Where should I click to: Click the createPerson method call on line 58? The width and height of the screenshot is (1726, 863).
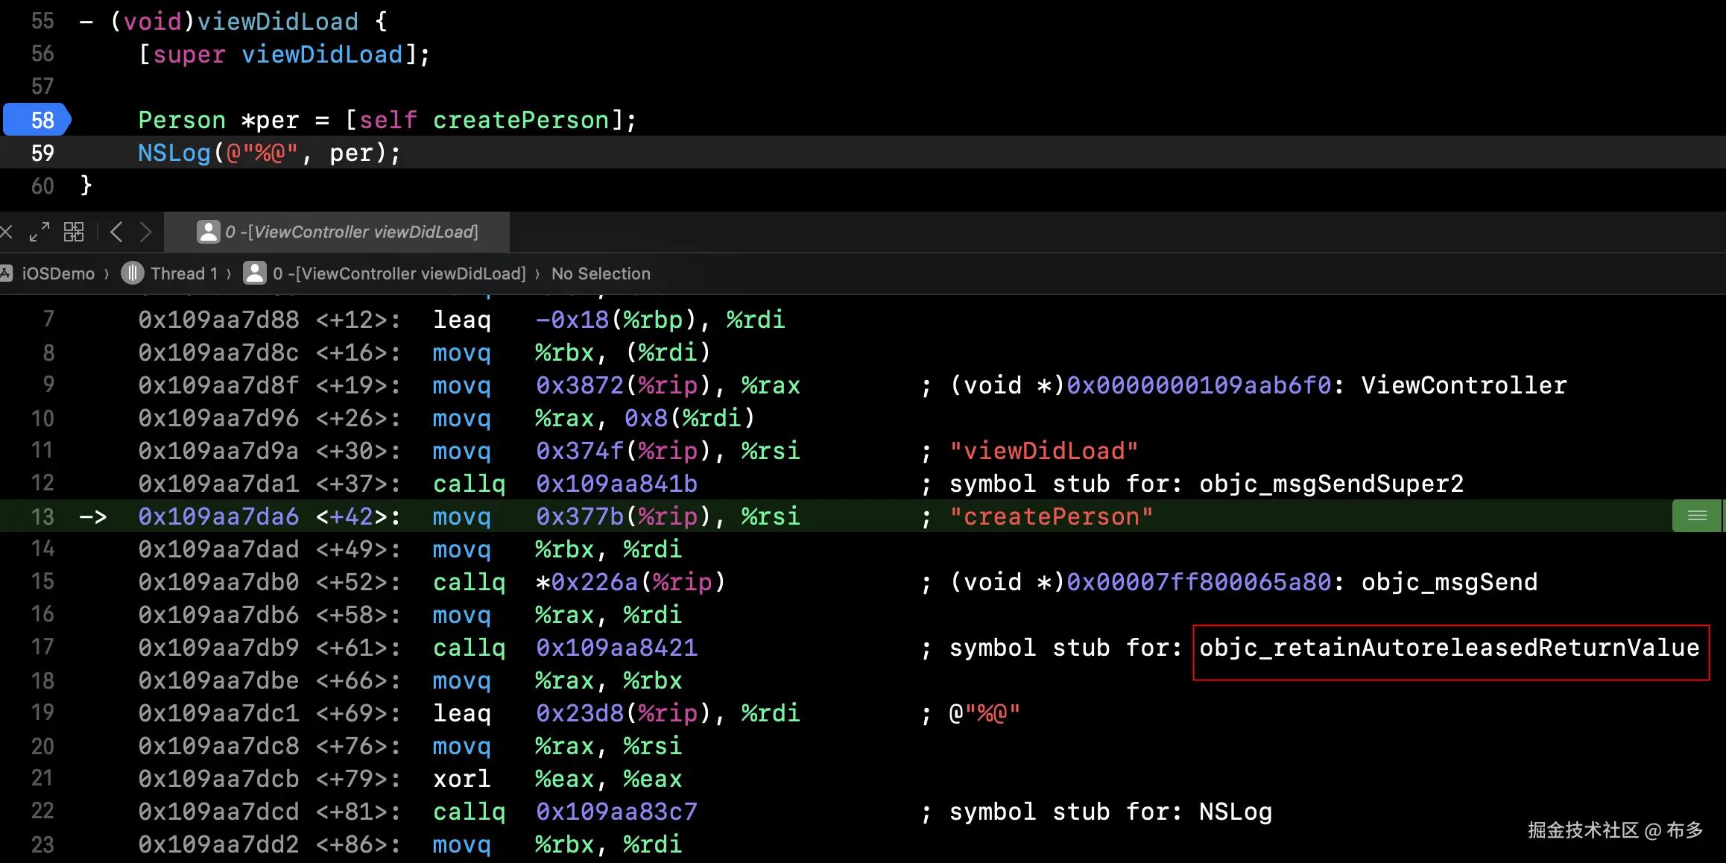click(x=521, y=120)
